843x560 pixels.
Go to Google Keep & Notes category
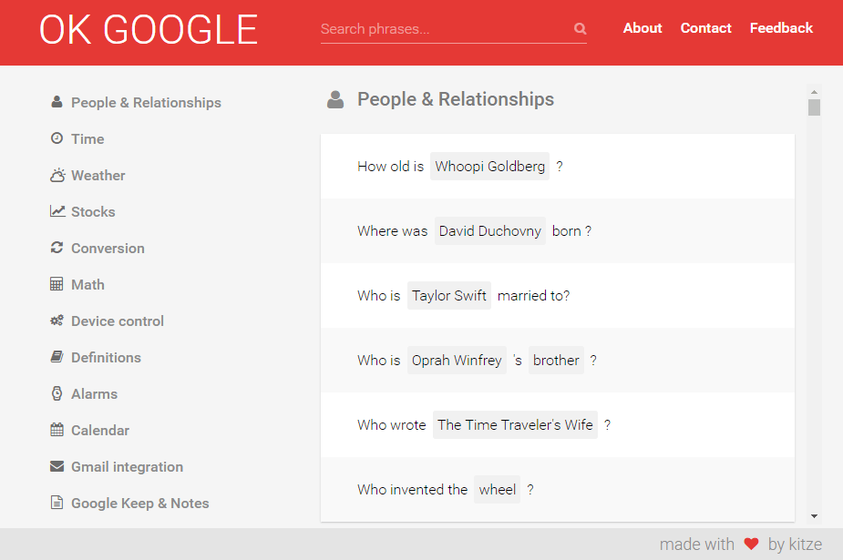139,503
